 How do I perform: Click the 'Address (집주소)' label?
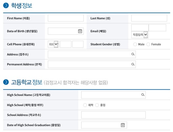click(x=18, y=54)
